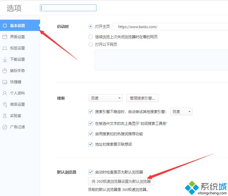Viewport: 228px width, 196px height.
Task: Select the blocked-circle icon for 广告过滤
Action: tap(5, 127)
